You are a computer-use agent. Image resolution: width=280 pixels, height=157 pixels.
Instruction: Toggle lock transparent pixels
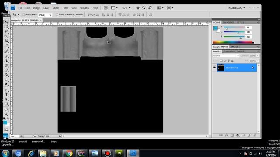[x=221, y=61]
